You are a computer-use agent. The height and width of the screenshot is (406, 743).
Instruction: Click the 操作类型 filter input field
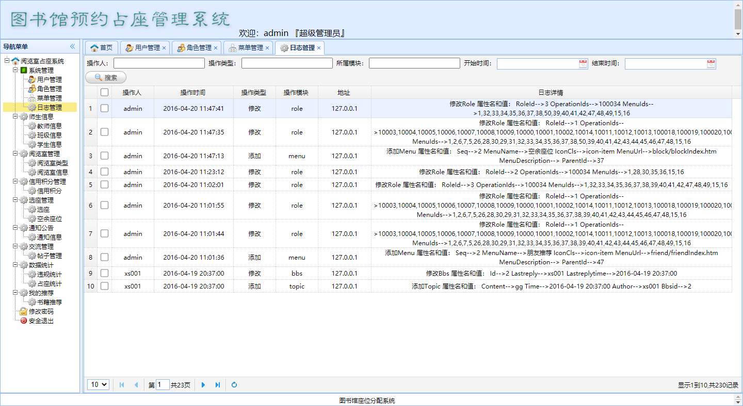click(287, 63)
